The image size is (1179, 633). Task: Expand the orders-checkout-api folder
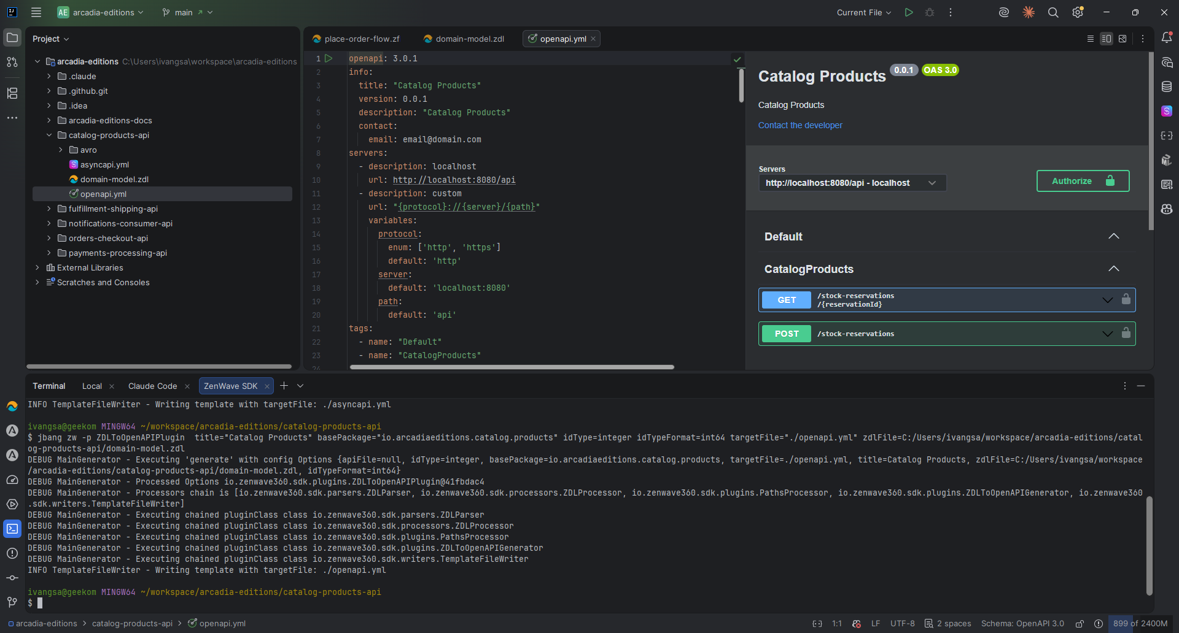49,238
